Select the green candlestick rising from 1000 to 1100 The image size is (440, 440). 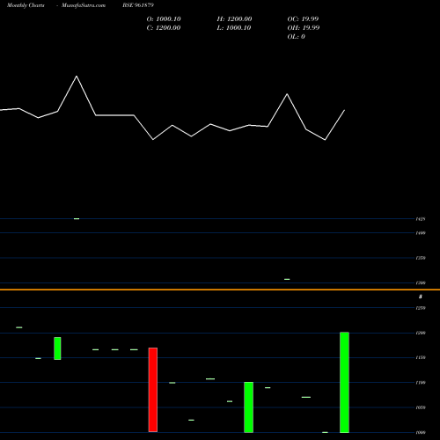(x=249, y=407)
